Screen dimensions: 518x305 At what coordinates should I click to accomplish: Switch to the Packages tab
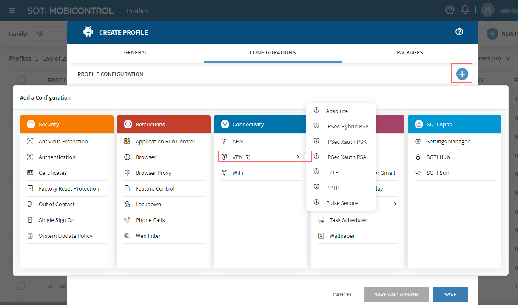pyautogui.click(x=410, y=53)
